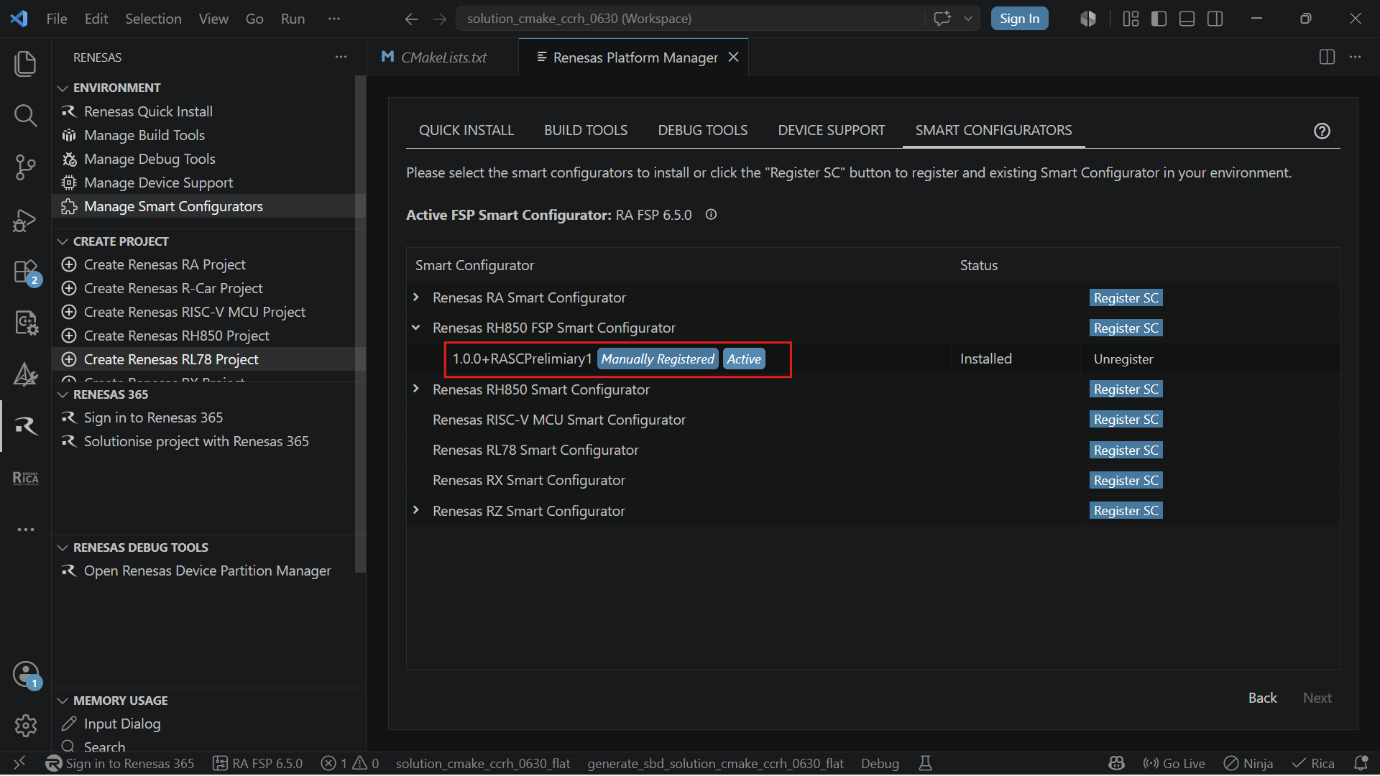The width and height of the screenshot is (1380, 776).
Task: Open the File menu
Action: click(x=57, y=19)
